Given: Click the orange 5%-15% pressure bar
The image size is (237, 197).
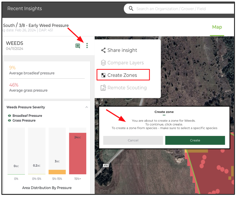Looking at the screenshot, I should [x=57, y=172].
